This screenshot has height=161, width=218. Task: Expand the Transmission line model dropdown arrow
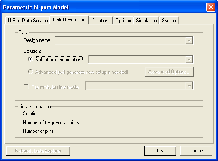tap(189, 86)
